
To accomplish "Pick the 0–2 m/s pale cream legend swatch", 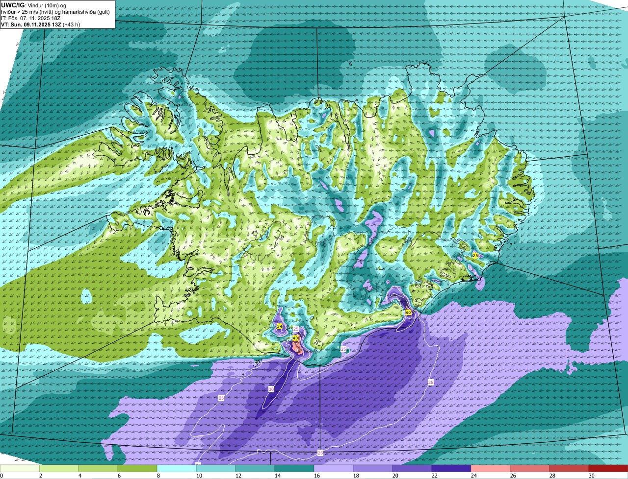I will 20,469.
